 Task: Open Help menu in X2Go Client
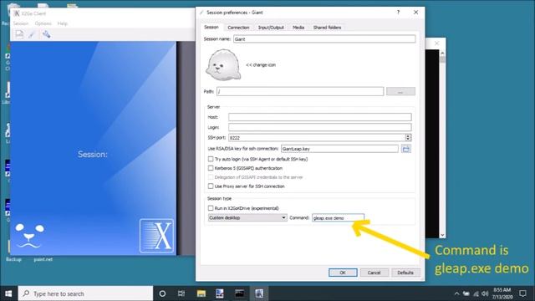[63, 23]
